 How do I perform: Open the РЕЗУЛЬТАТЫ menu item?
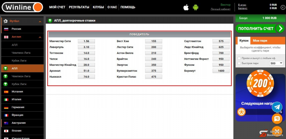[79, 7]
